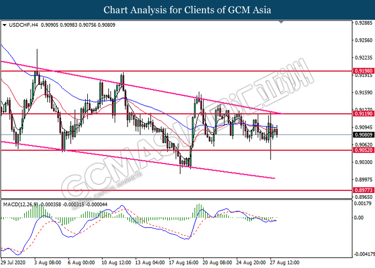Click the Chart Analysis for Clients title
Image resolution: width=375 pixels, height=268 pixels.
(187, 10)
